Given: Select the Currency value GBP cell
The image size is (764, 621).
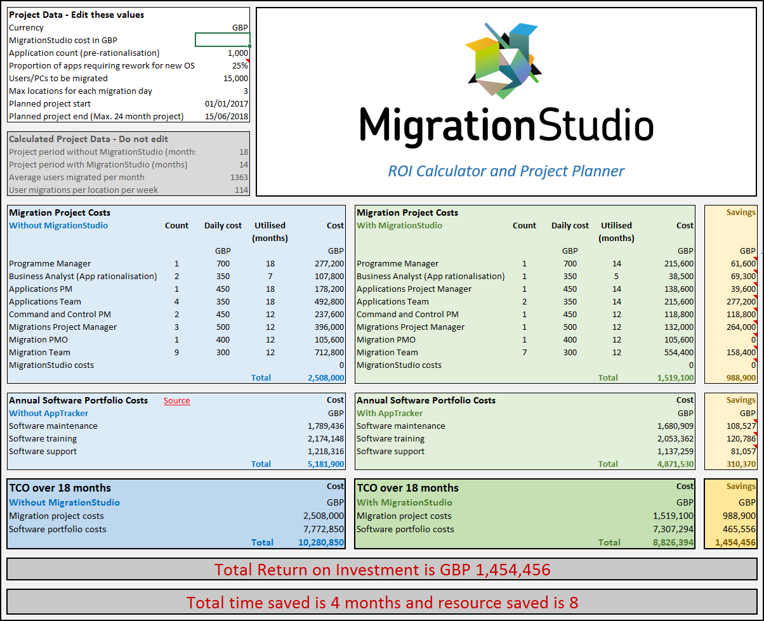Looking at the screenshot, I should coord(240,28).
